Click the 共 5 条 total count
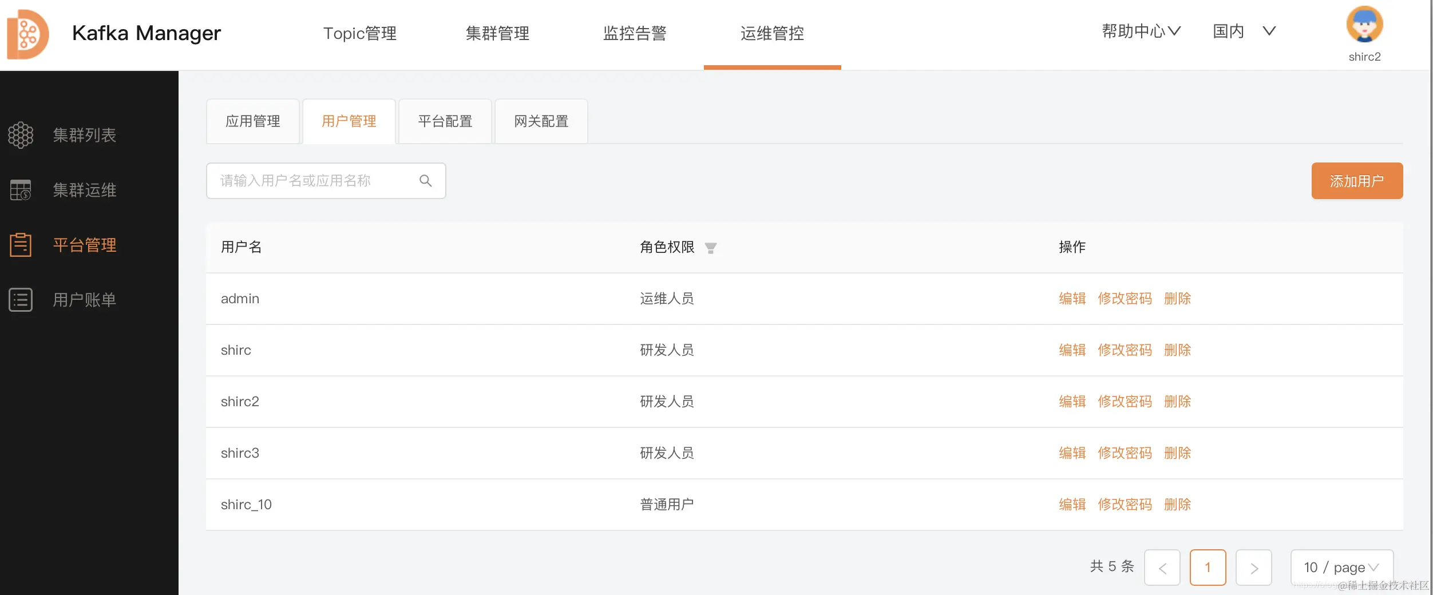This screenshot has width=1433, height=595. [1112, 566]
